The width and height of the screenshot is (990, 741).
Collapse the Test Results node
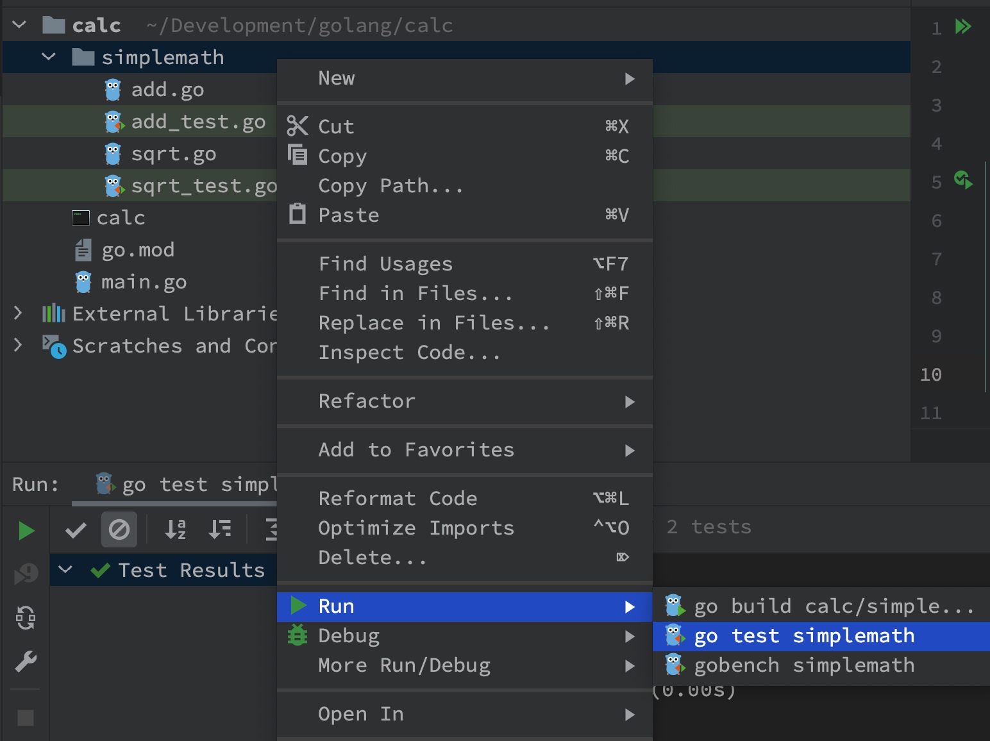(65, 569)
